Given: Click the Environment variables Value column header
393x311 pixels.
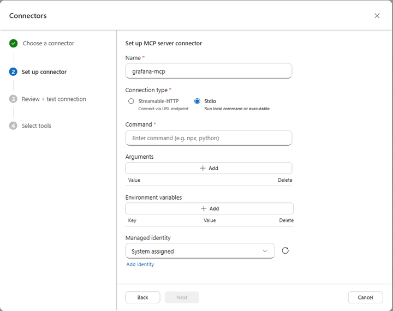Looking at the screenshot, I should tap(210, 220).
